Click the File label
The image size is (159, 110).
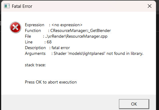(x=28, y=36)
